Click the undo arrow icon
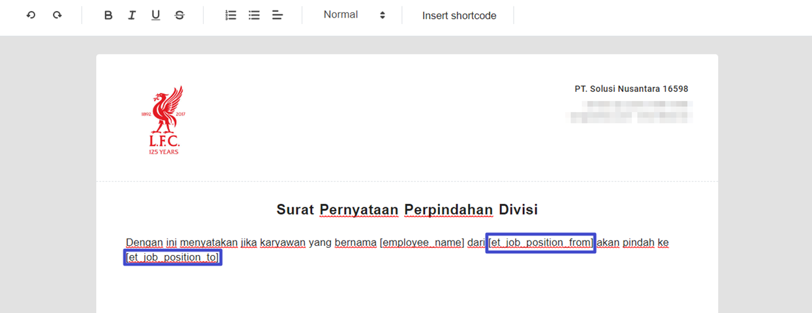 coord(31,15)
